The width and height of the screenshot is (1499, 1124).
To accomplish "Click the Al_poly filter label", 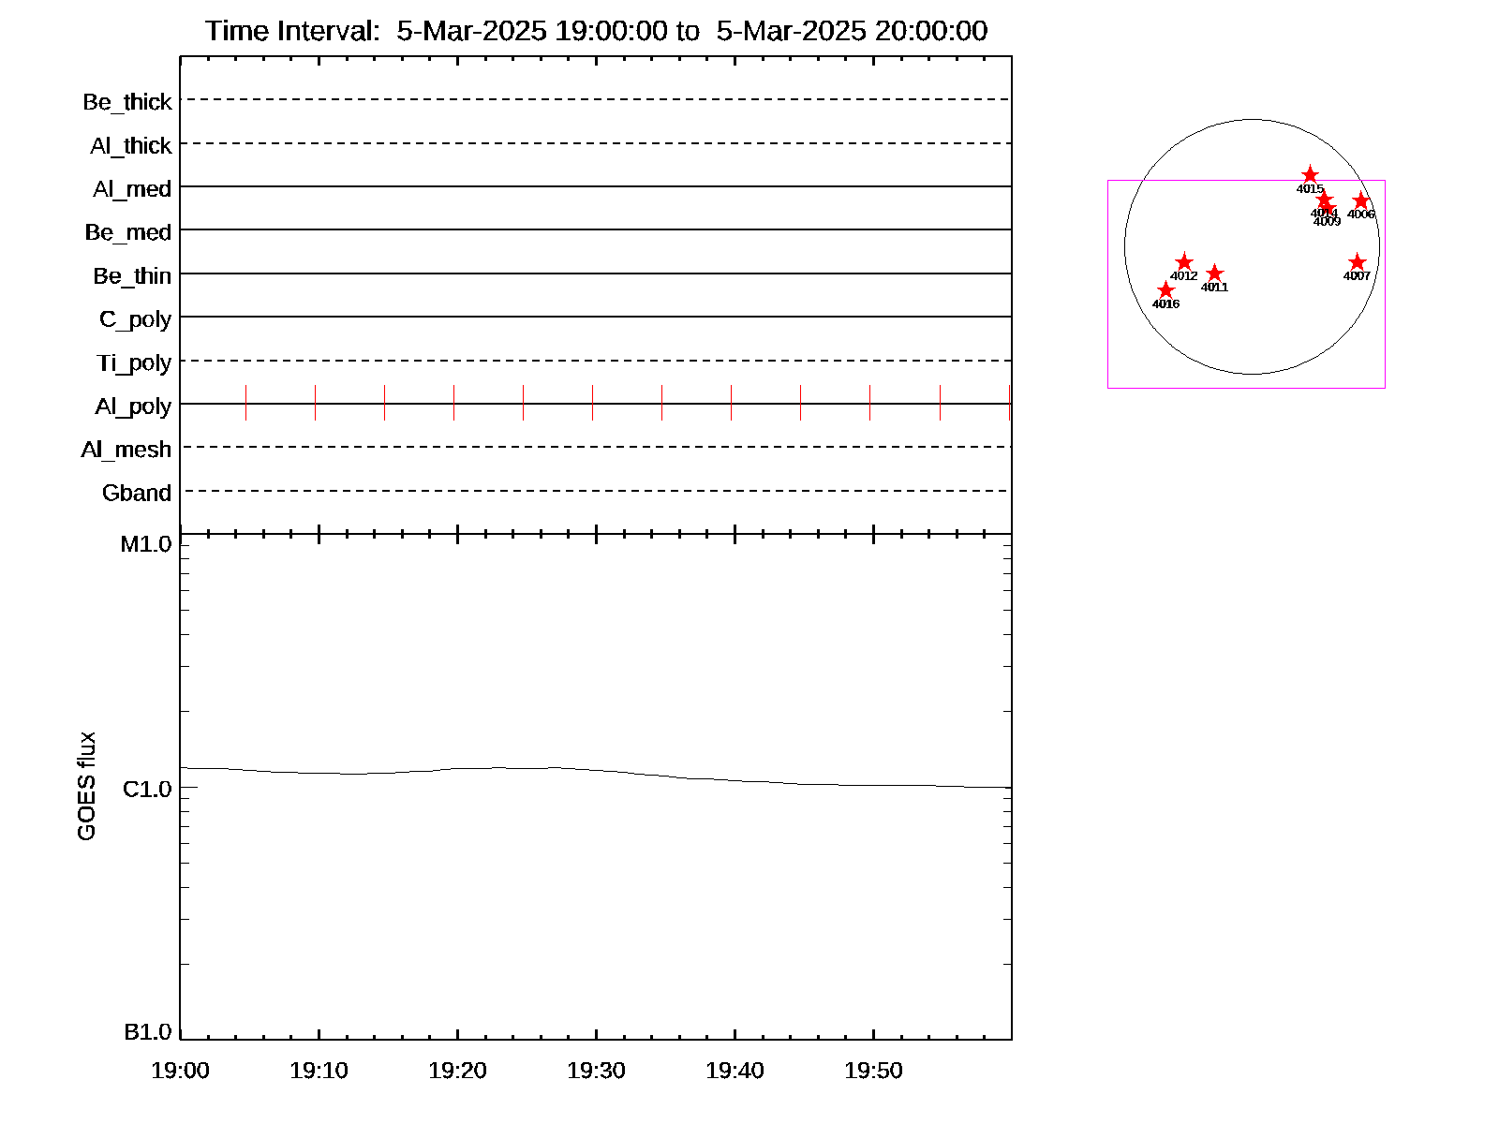I will [133, 407].
